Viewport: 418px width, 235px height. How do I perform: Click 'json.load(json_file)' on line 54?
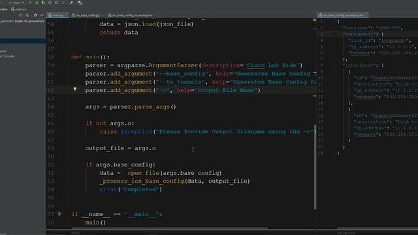pos(159,24)
